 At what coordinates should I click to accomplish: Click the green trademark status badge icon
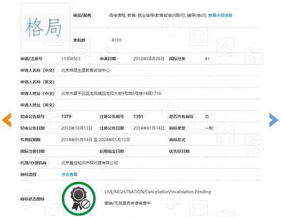pyautogui.click(x=79, y=199)
